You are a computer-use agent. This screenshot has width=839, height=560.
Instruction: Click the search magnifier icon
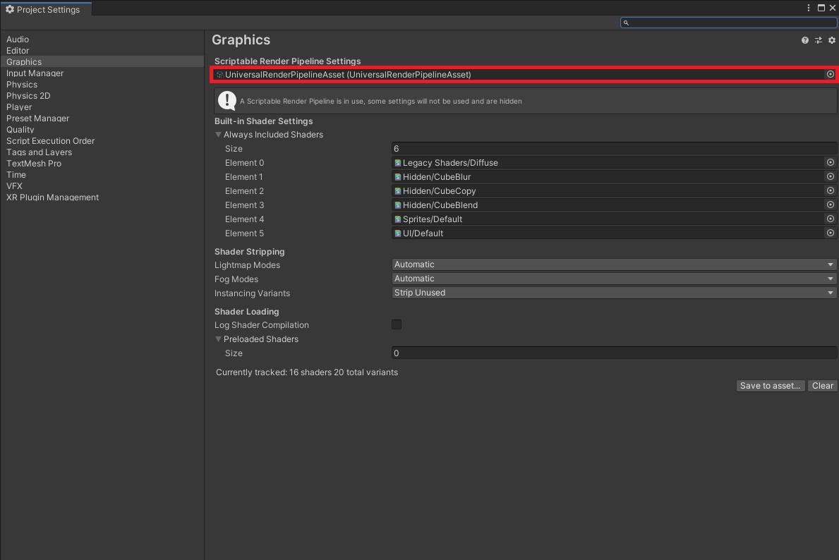(626, 23)
